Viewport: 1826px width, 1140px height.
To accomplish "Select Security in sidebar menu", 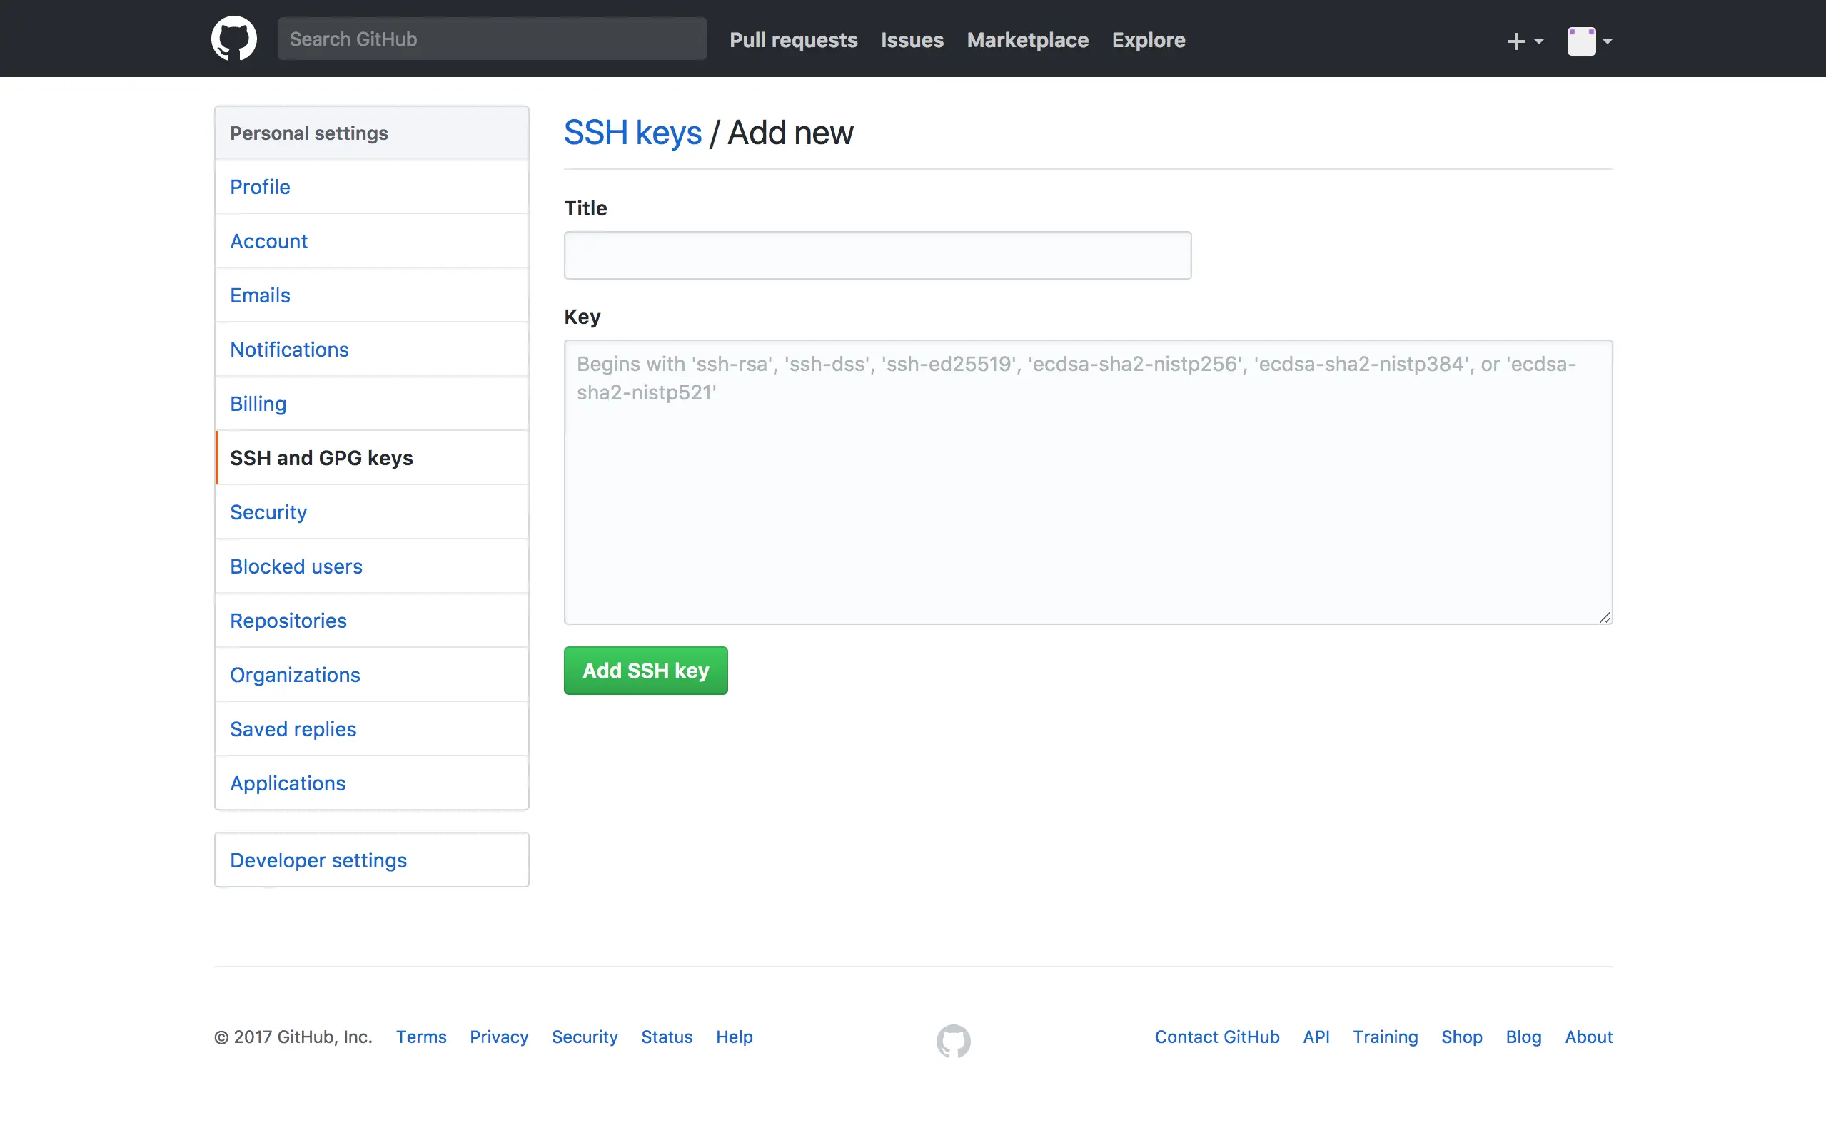I will click(268, 512).
